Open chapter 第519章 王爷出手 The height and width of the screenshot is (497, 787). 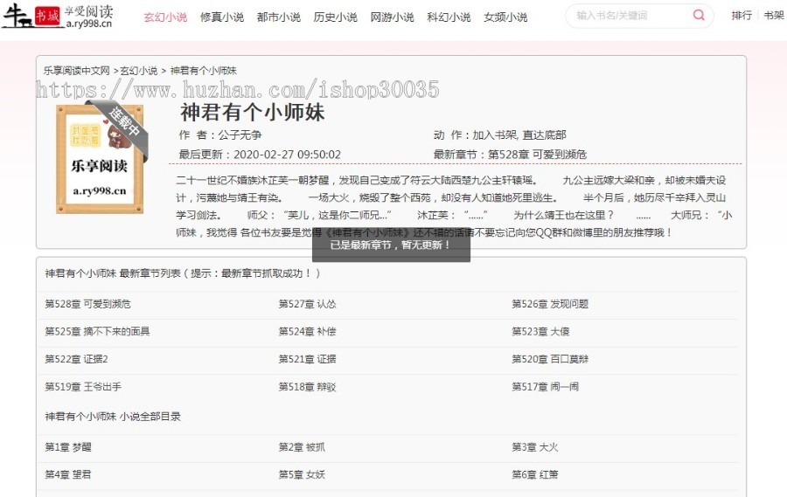click(83, 387)
